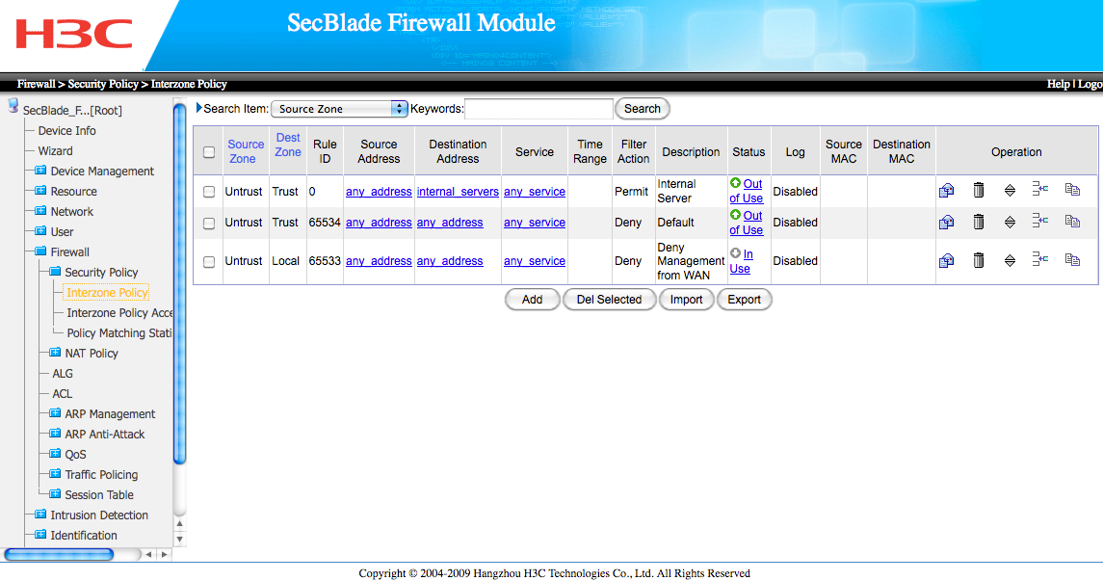Image resolution: width=1103 pixels, height=581 pixels.
Task: Open the internal_servers destination address link
Action: [458, 192]
